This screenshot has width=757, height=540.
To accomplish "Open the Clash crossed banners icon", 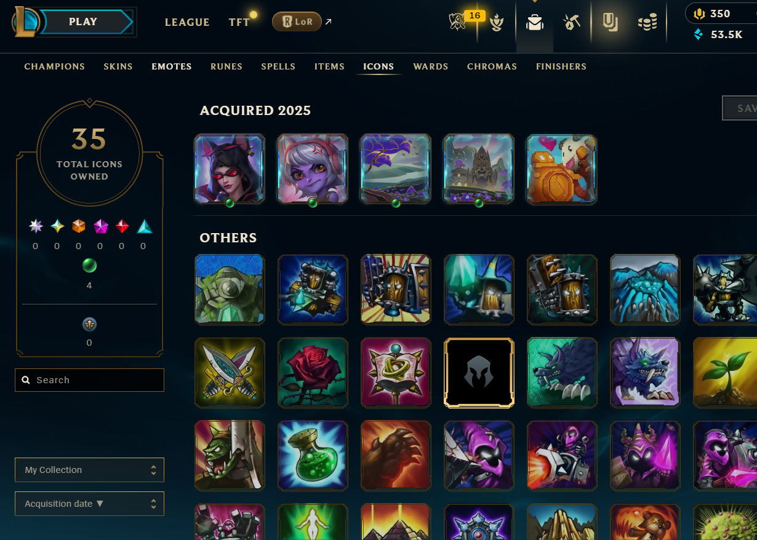I will pyautogui.click(x=457, y=22).
